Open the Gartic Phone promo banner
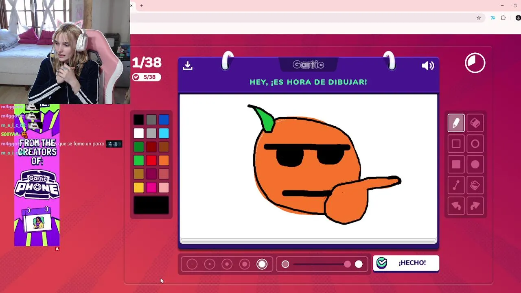The height and width of the screenshot is (293, 521). 37,175
